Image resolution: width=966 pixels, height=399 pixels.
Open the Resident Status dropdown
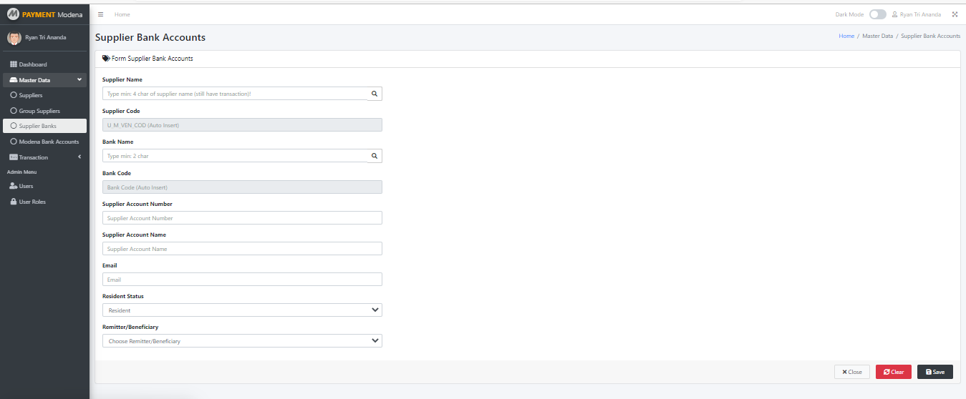242,310
